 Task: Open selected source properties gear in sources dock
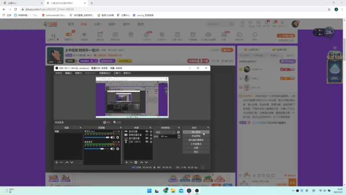(x=136, y=162)
